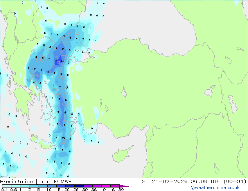The width and height of the screenshot is (248, 191).
Task: Select the '06..09 UTC' time range text
Action: click(x=205, y=182)
